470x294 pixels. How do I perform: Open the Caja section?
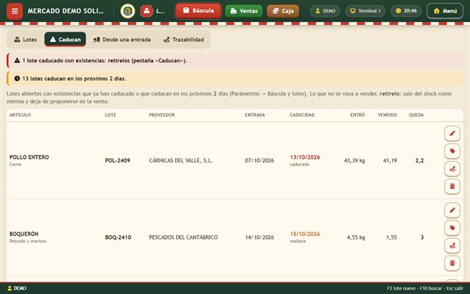(283, 11)
